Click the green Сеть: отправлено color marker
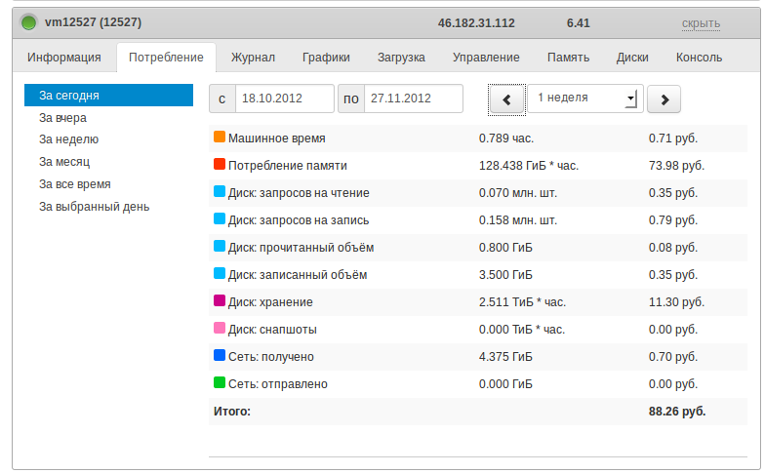 [x=220, y=383]
